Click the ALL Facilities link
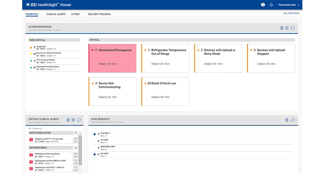Image resolution: width=325 pixels, height=174 pixels. tap(291, 13)
